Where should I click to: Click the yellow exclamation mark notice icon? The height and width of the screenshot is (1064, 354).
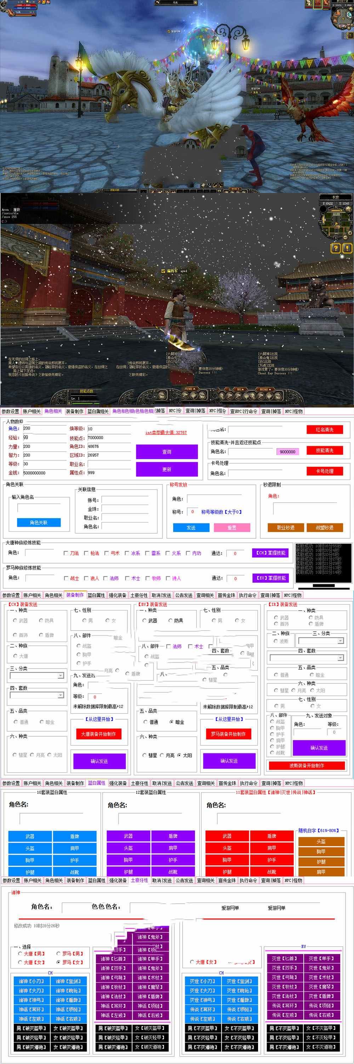point(347,248)
